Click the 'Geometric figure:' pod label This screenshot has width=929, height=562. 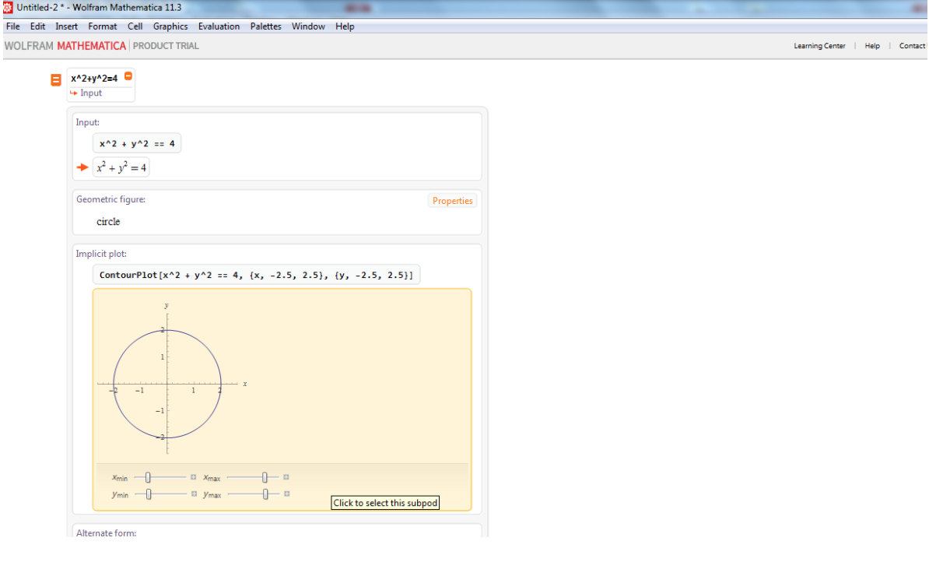coord(110,199)
